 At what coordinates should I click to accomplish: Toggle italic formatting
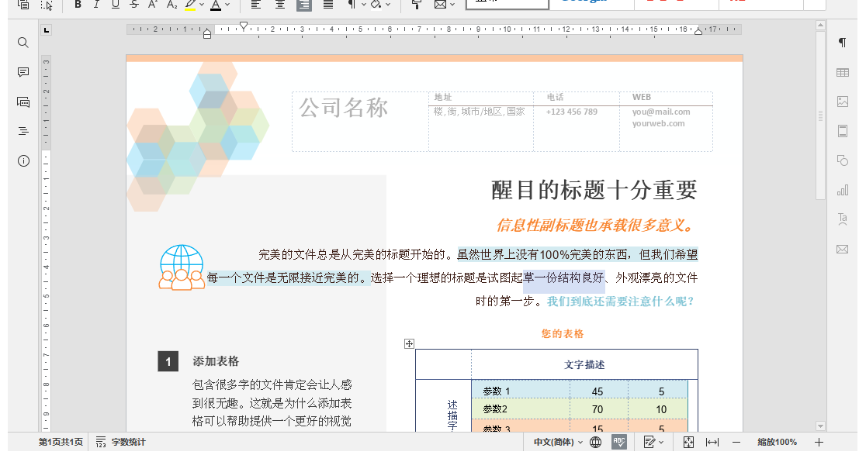(95, 5)
